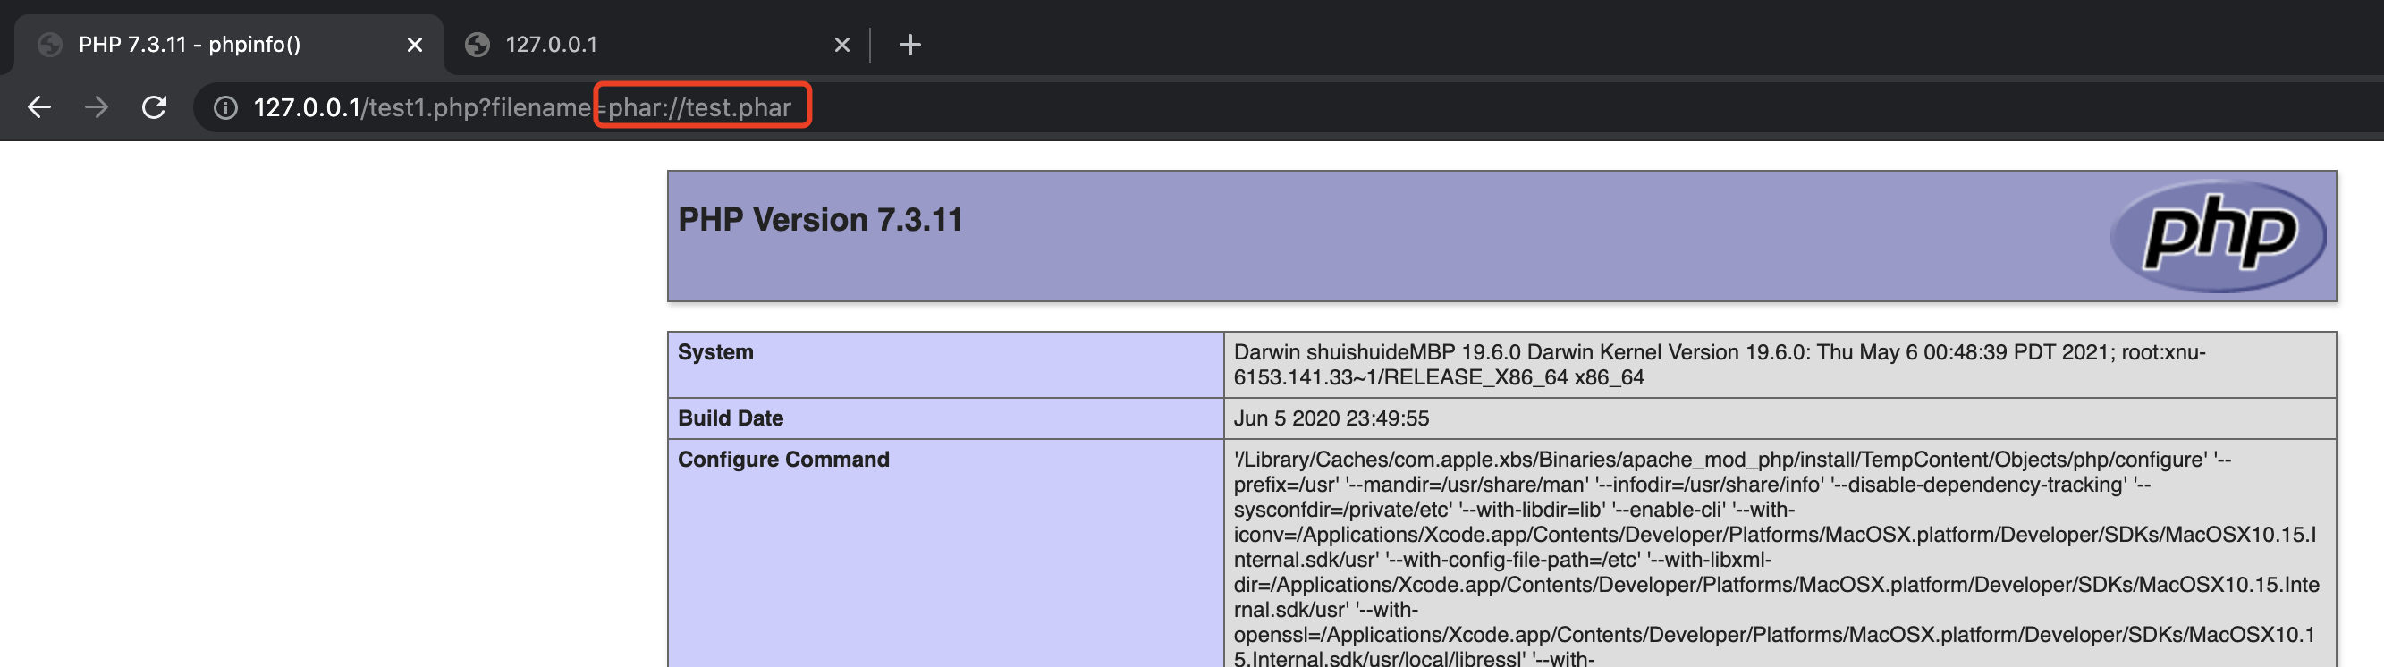The width and height of the screenshot is (2384, 667).
Task: Reload the current page
Action: point(154,107)
